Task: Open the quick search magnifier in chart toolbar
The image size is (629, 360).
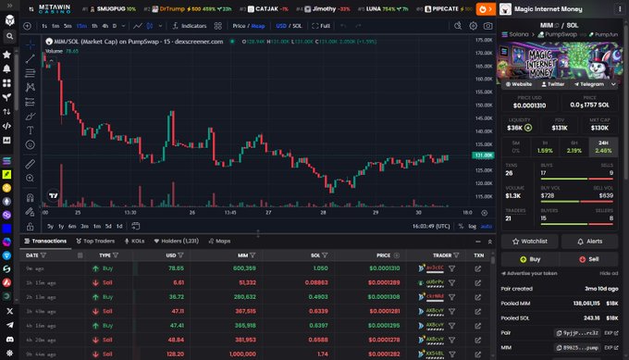Action: (x=458, y=26)
